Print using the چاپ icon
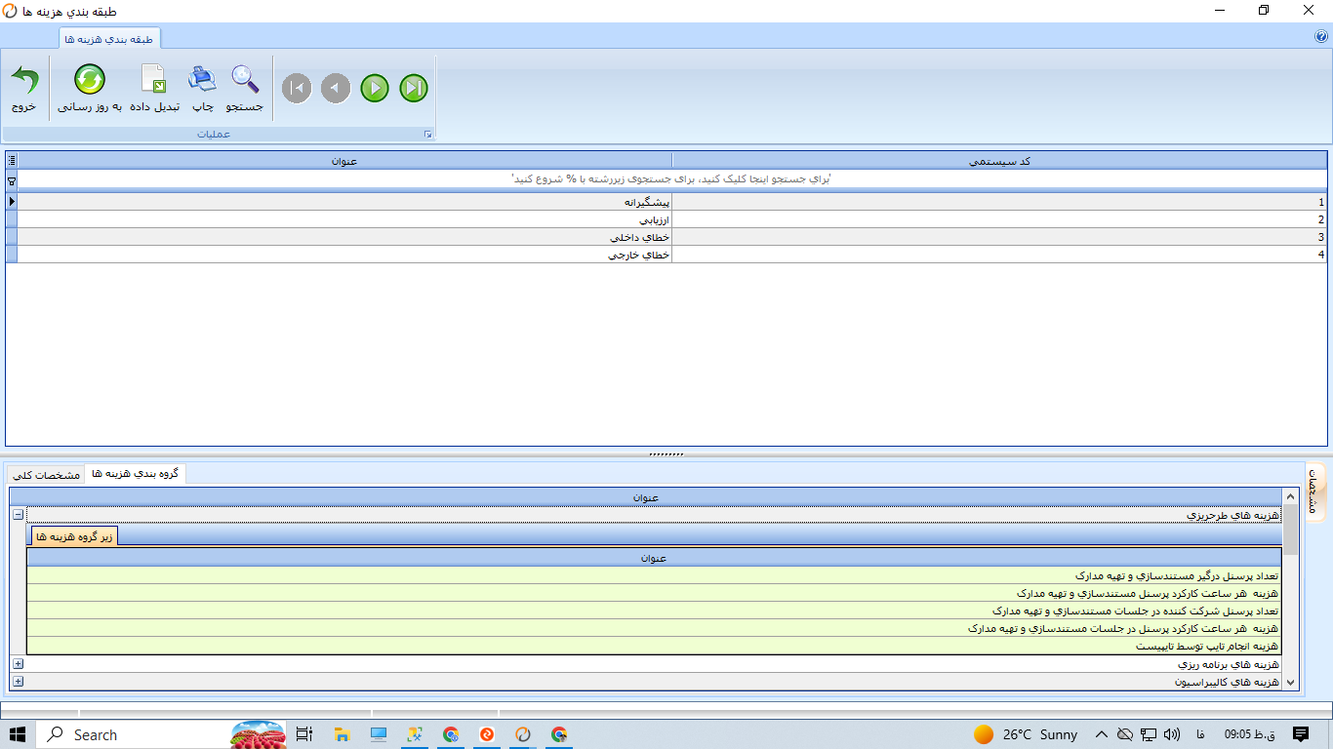This screenshot has width=1333, height=749. pyautogui.click(x=202, y=89)
